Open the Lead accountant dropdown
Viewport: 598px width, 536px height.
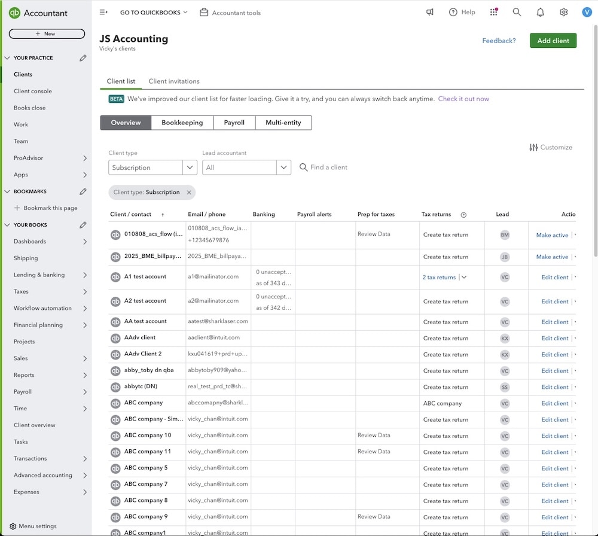[x=283, y=167]
